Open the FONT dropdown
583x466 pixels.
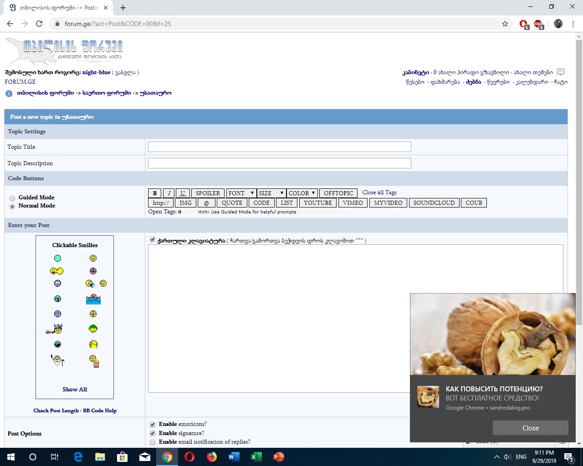[241, 193]
